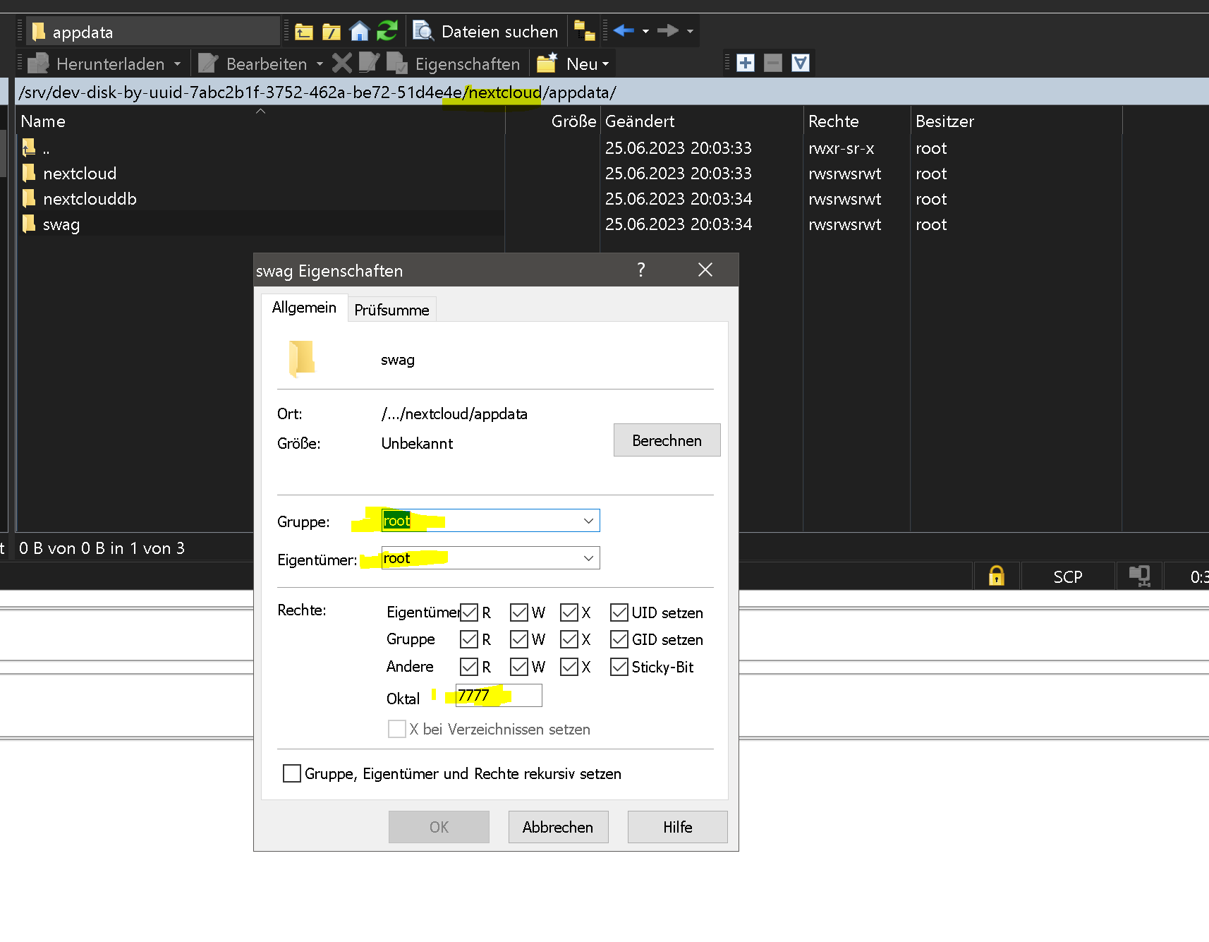This screenshot has width=1209, height=942.
Task: Toggle UID setzen checkbox
Action: (619, 612)
